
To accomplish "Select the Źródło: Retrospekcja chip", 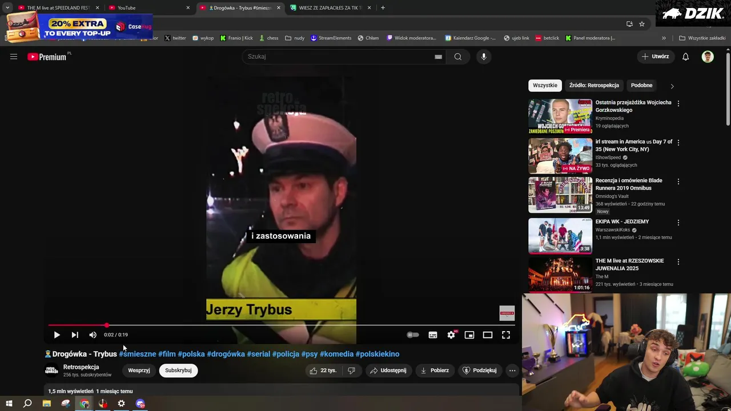I will coord(594,86).
